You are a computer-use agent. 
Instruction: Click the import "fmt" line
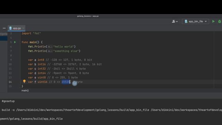click(31, 33)
